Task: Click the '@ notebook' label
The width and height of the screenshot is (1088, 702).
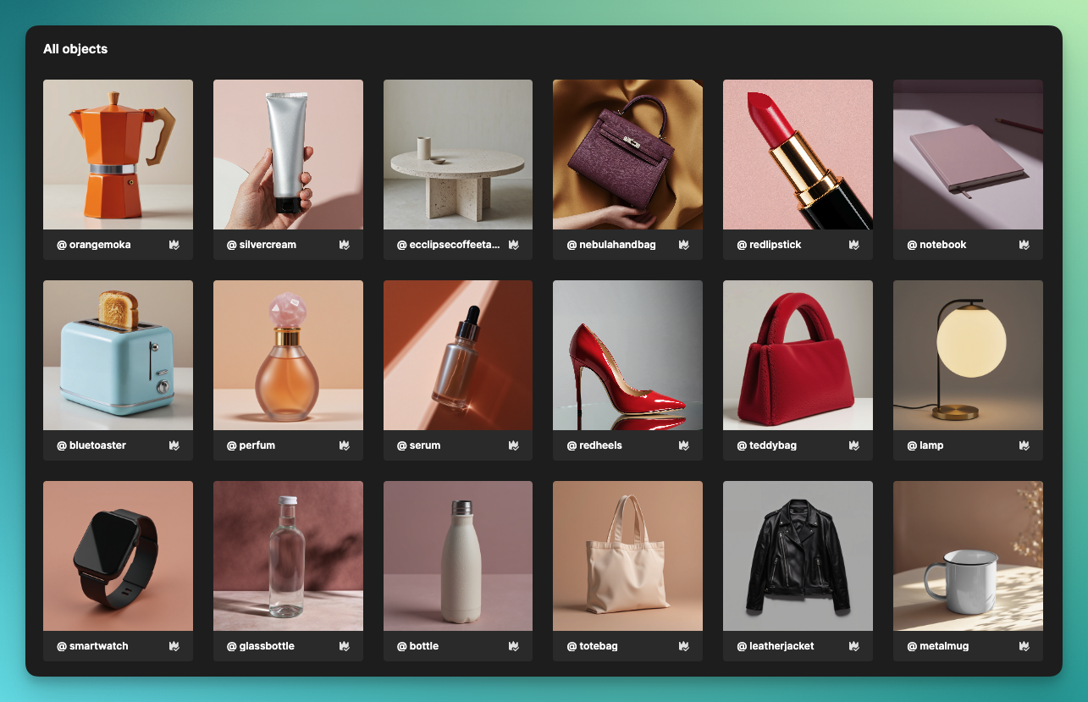Action: coord(936,245)
